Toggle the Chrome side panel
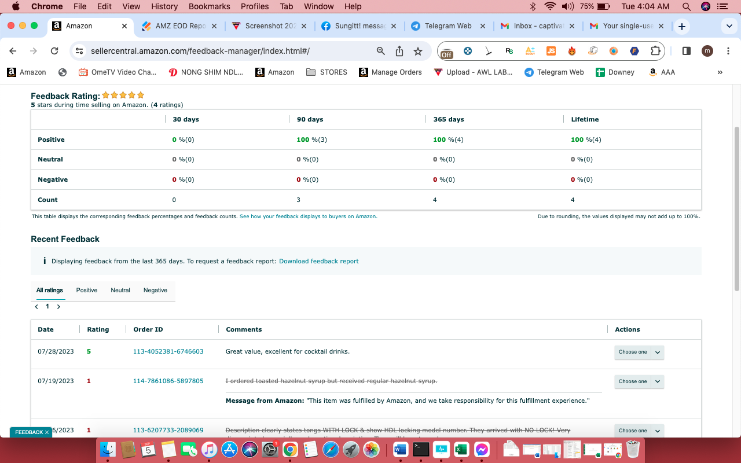The width and height of the screenshot is (741, 463). 687,51
